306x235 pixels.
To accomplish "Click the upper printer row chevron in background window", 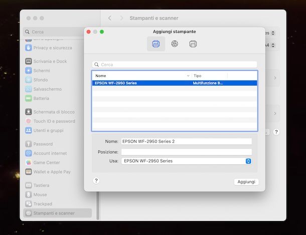I will pyautogui.click(x=275, y=78).
